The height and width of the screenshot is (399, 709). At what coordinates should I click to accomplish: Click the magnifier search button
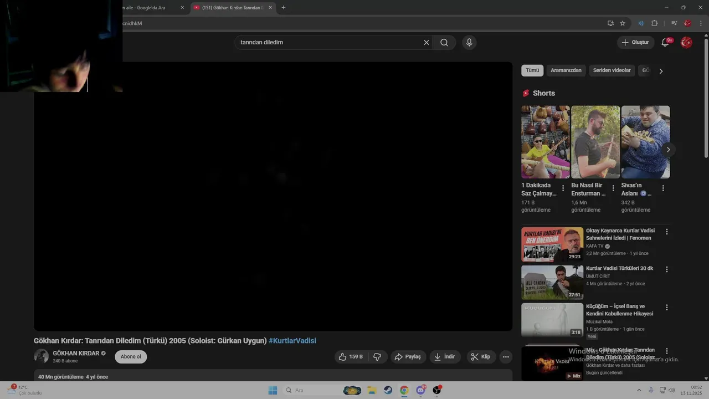pyautogui.click(x=444, y=43)
